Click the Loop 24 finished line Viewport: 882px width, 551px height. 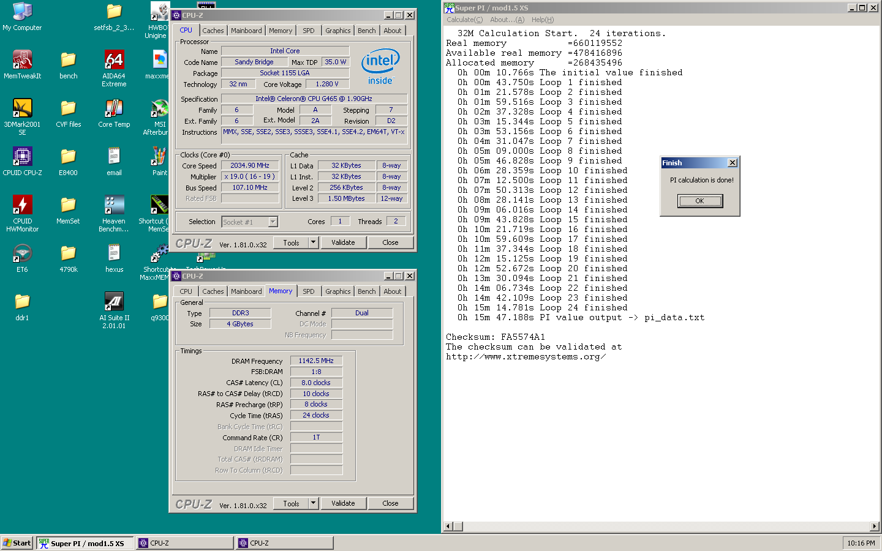click(543, 308)
